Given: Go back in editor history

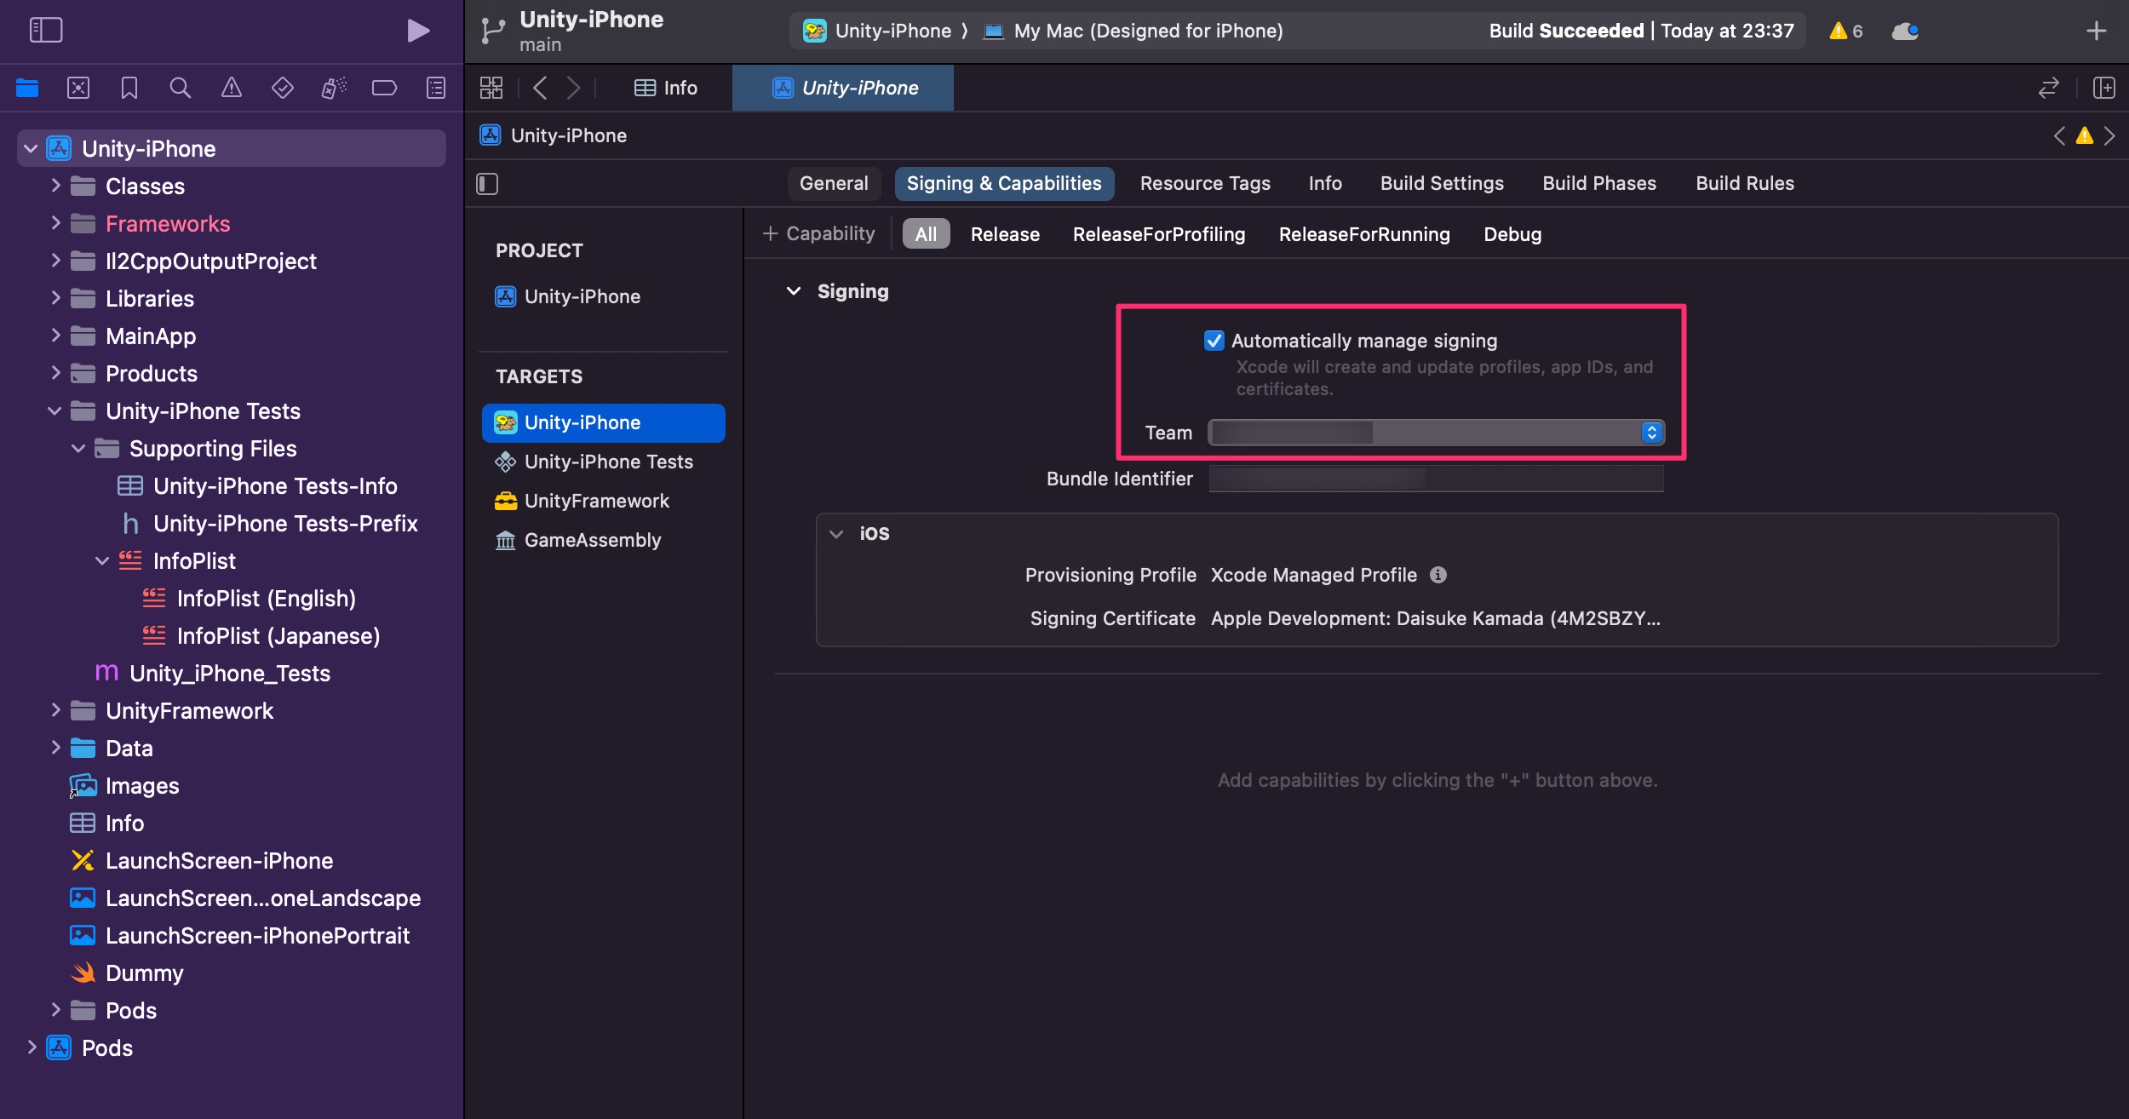Looking at the screenshot, I should coord(540,88).
